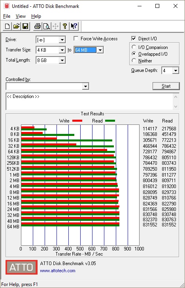185x288 pixels.
Task: Click the New document toolbar icon
Action: tap(8, 26)
